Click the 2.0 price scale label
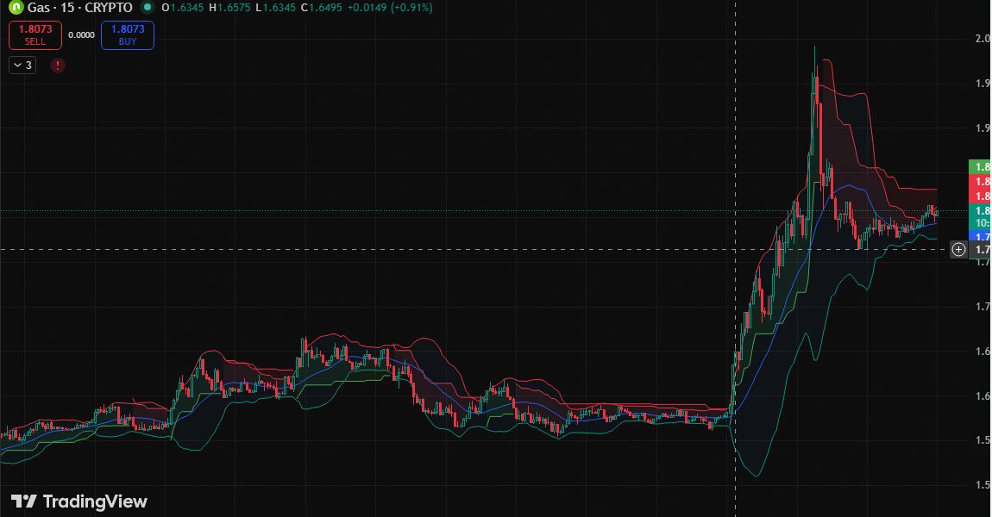The width and height of the screenshot is (992, 517). pos(983,39)
